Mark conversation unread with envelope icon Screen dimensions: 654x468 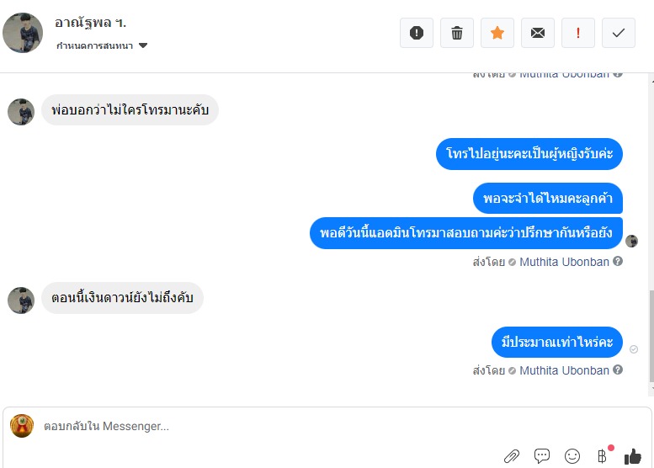[538, 33]
